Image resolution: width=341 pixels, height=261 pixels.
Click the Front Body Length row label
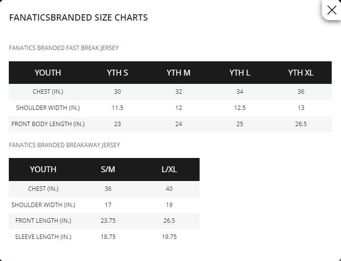pos(48,124)
